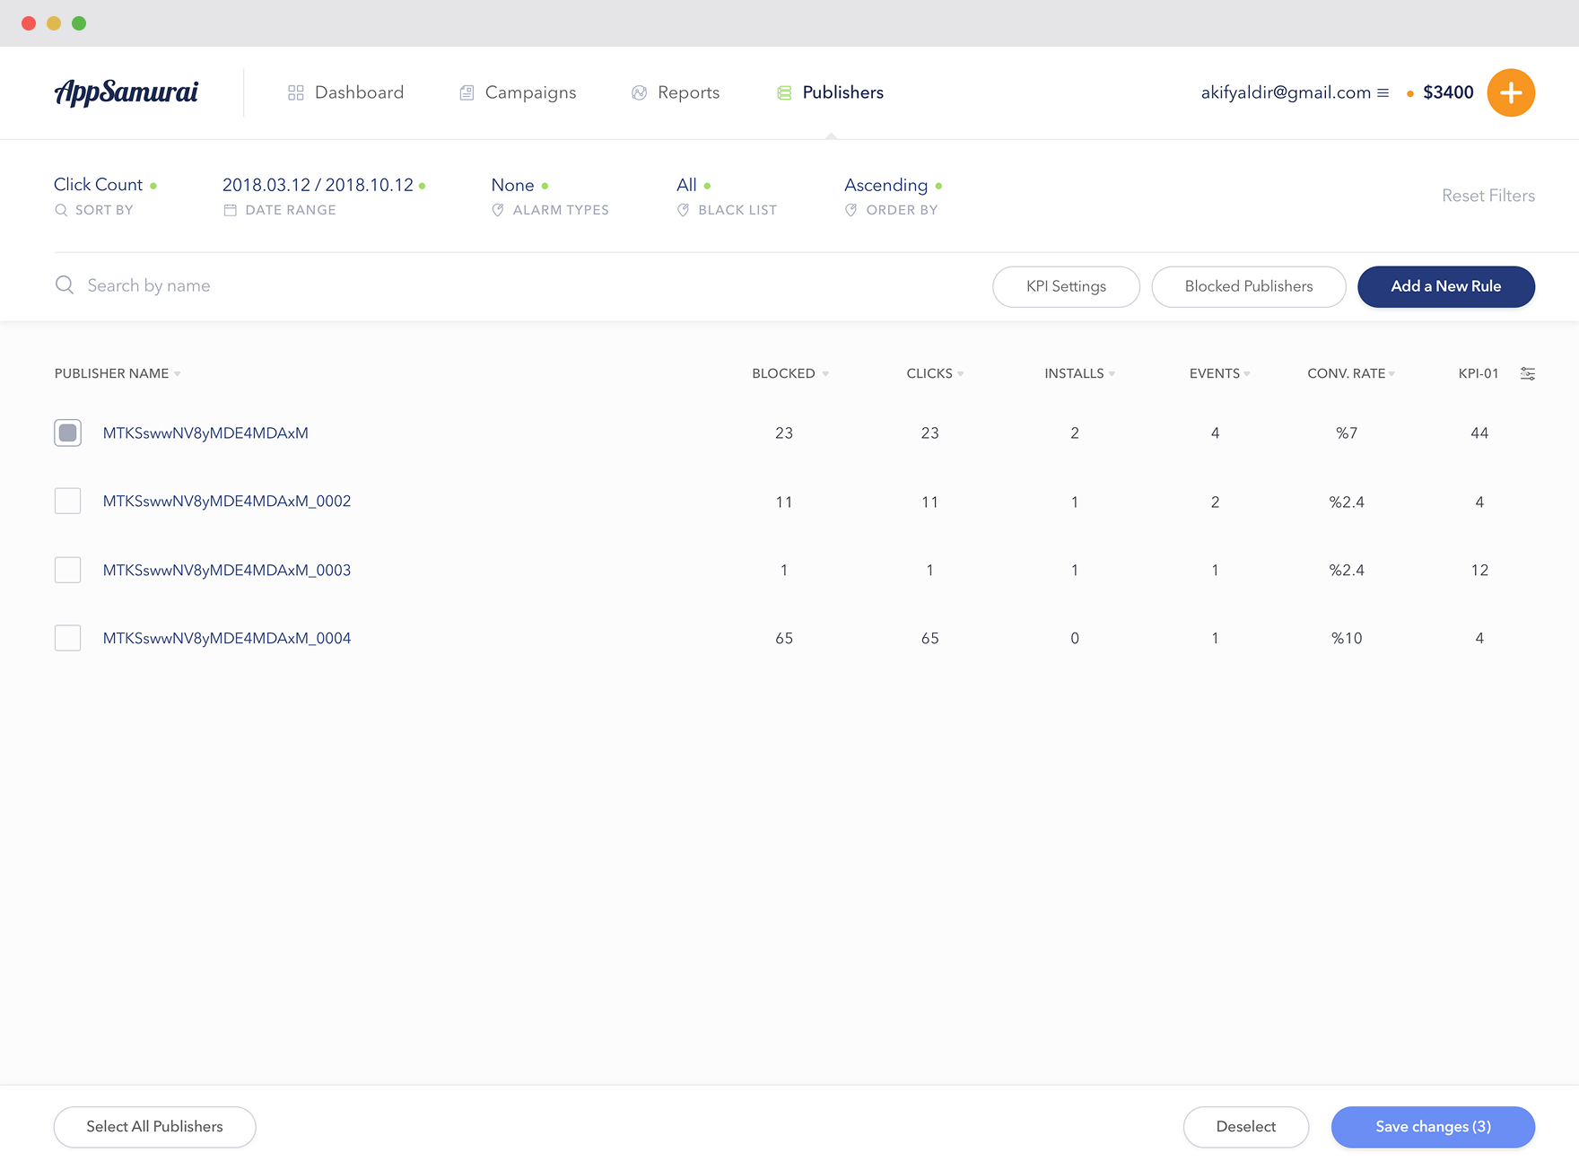Click the %7 conversion rate value
This screenshot has width=1579, height=1170.
click(x=1347, y=432)
